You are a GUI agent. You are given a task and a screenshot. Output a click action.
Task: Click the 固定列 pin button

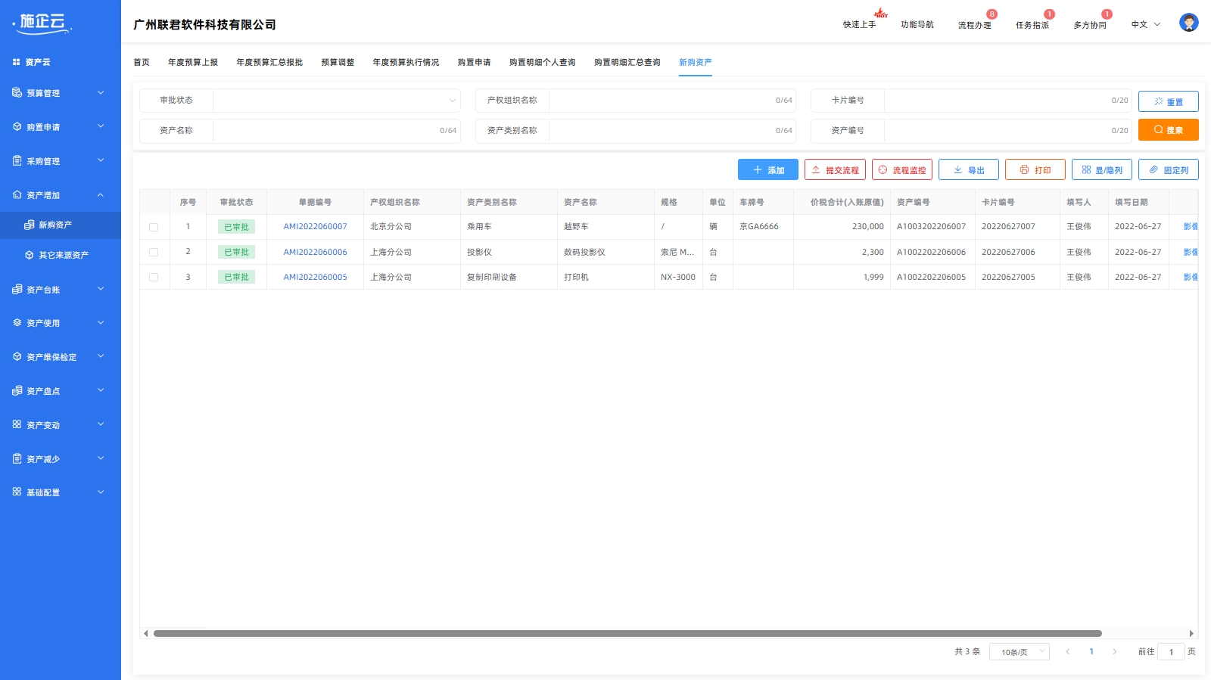point(1168,170)
